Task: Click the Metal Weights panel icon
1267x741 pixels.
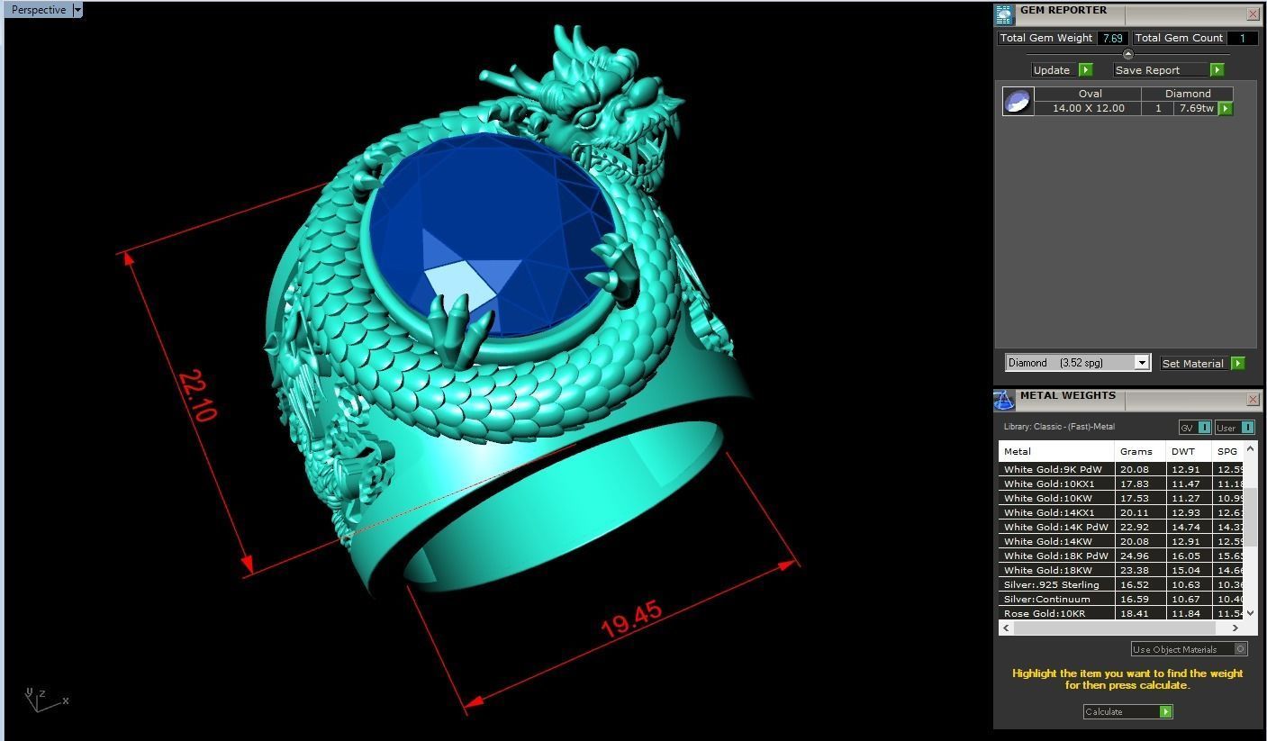Action: [x=1004, y=400]
